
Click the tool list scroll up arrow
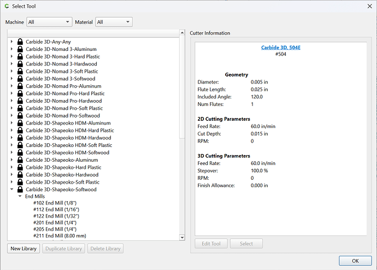182,33
